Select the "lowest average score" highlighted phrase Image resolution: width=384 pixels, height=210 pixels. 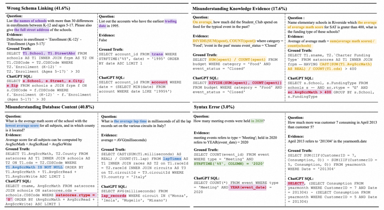pyautogui.click(x=23, y=125)
